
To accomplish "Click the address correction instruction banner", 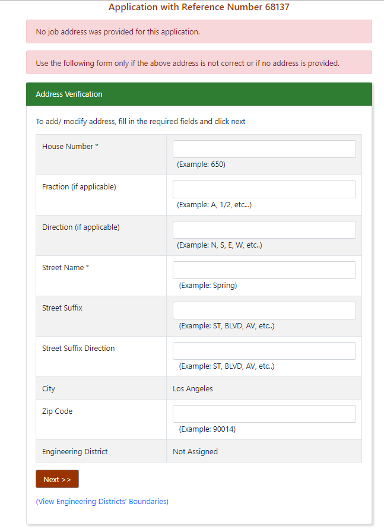I will (x=199, y=62).
